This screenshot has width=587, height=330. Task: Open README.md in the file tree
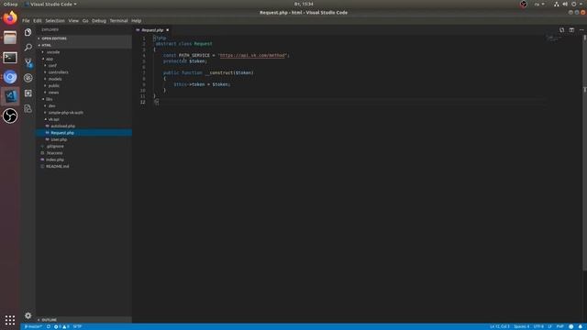(x=83, y=167)
